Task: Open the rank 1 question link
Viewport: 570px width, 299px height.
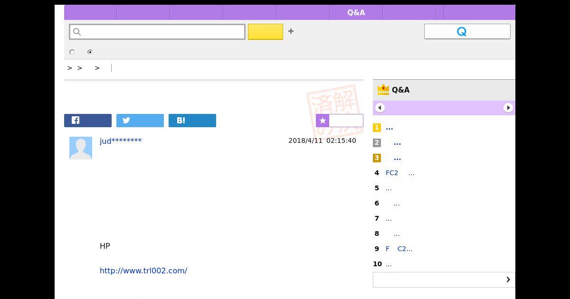Action: tap(389, 128)
